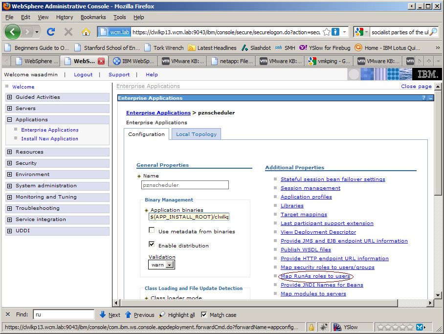Screen dimensions: 444x334
Task: Open the Home page icon
Action: (x=86, y=32)
